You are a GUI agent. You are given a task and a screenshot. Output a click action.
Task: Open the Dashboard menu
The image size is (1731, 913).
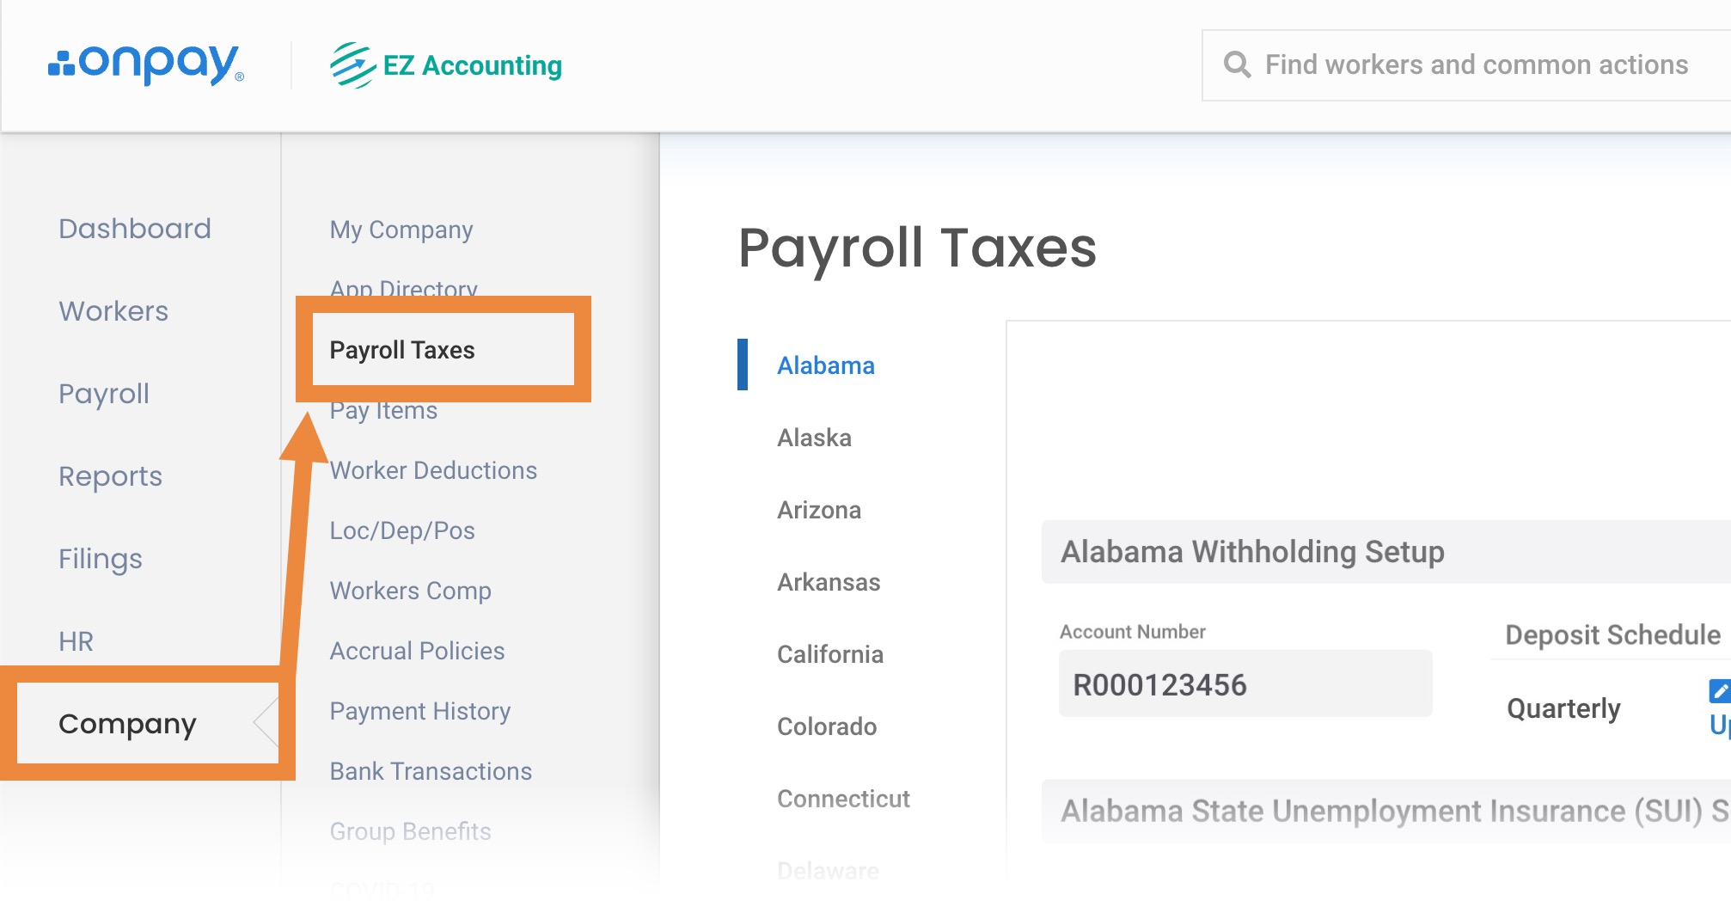click(x=135, y=229)
